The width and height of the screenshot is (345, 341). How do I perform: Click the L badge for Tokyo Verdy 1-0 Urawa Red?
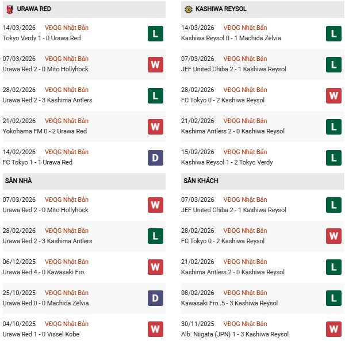(155, 33)
